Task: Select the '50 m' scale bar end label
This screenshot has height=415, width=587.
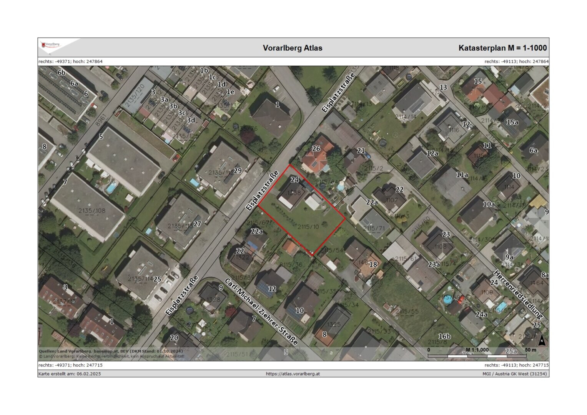Action: [530, 350]
